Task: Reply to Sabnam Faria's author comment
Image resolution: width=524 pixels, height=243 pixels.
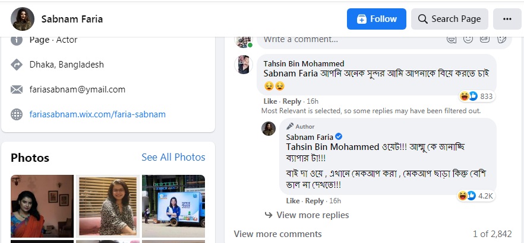Action: (314, 201)
